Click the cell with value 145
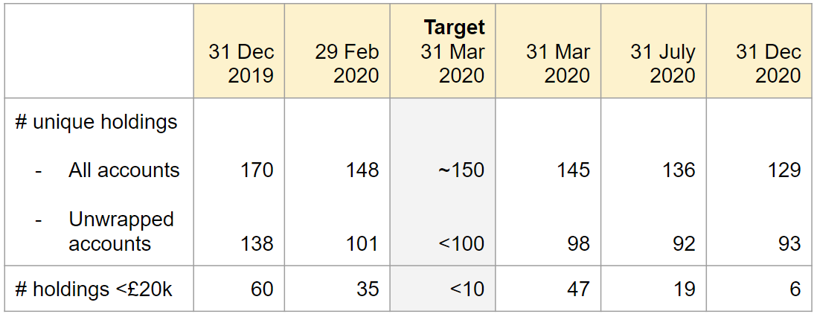 574,170
